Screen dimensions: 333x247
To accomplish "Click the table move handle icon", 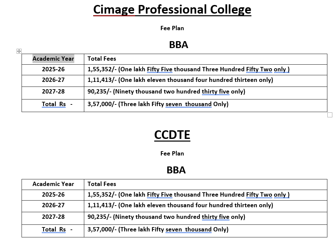I will 19,51.
